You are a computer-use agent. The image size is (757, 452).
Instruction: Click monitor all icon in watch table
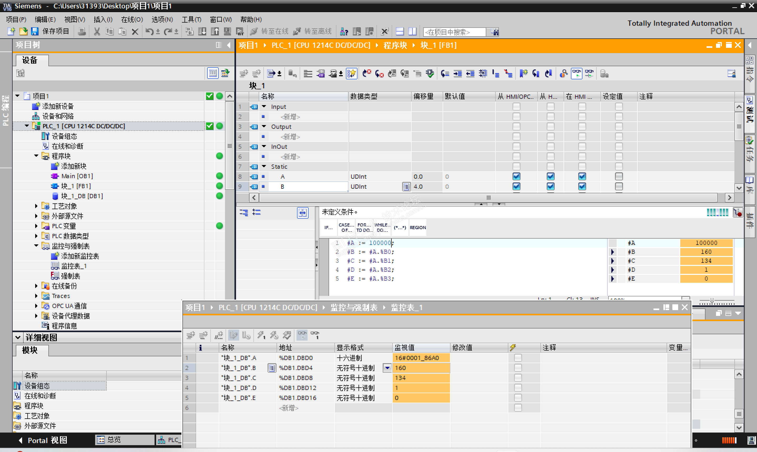click(302, 335)
